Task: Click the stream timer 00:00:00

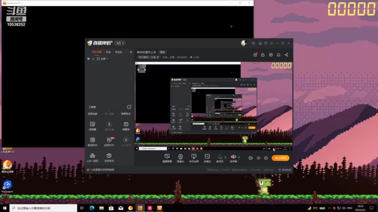Action: (x=285, y=170)
